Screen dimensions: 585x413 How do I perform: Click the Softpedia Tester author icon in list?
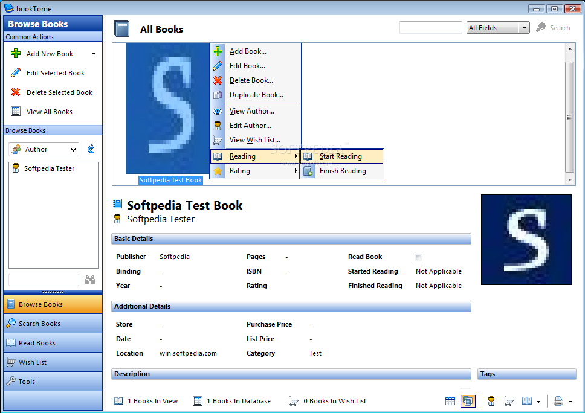(16, 168)
